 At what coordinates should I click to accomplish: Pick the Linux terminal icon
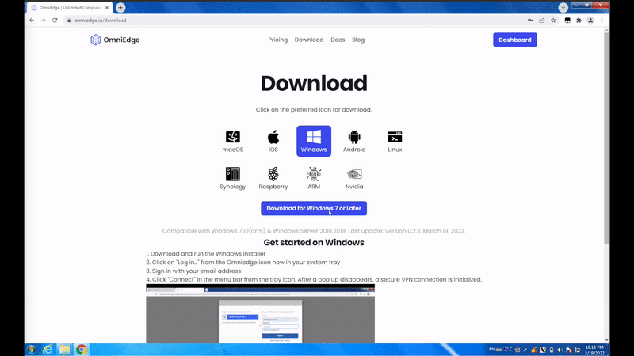395,138
